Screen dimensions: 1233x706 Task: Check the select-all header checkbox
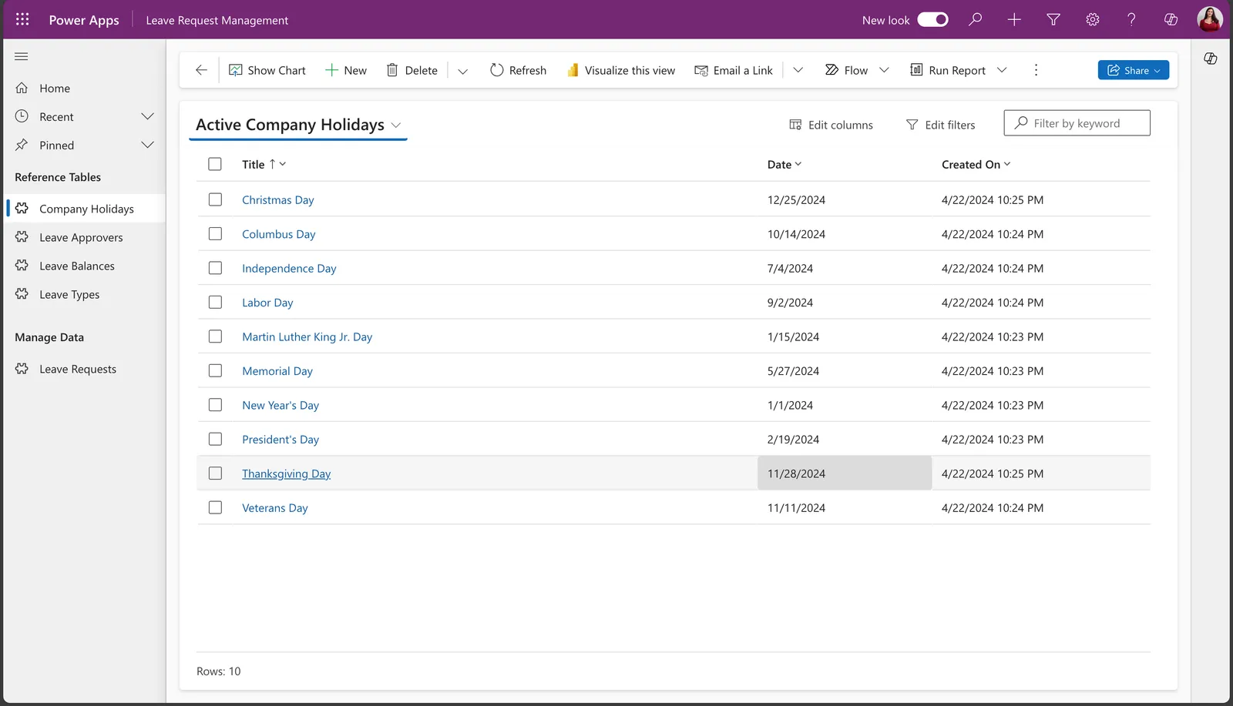tap(215, 164)
